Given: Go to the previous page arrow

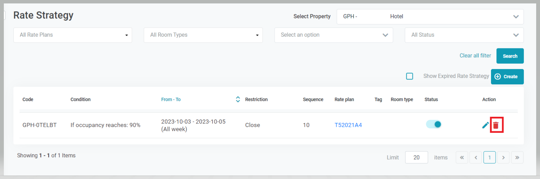Looking at the screenshot, I should 476,157.
